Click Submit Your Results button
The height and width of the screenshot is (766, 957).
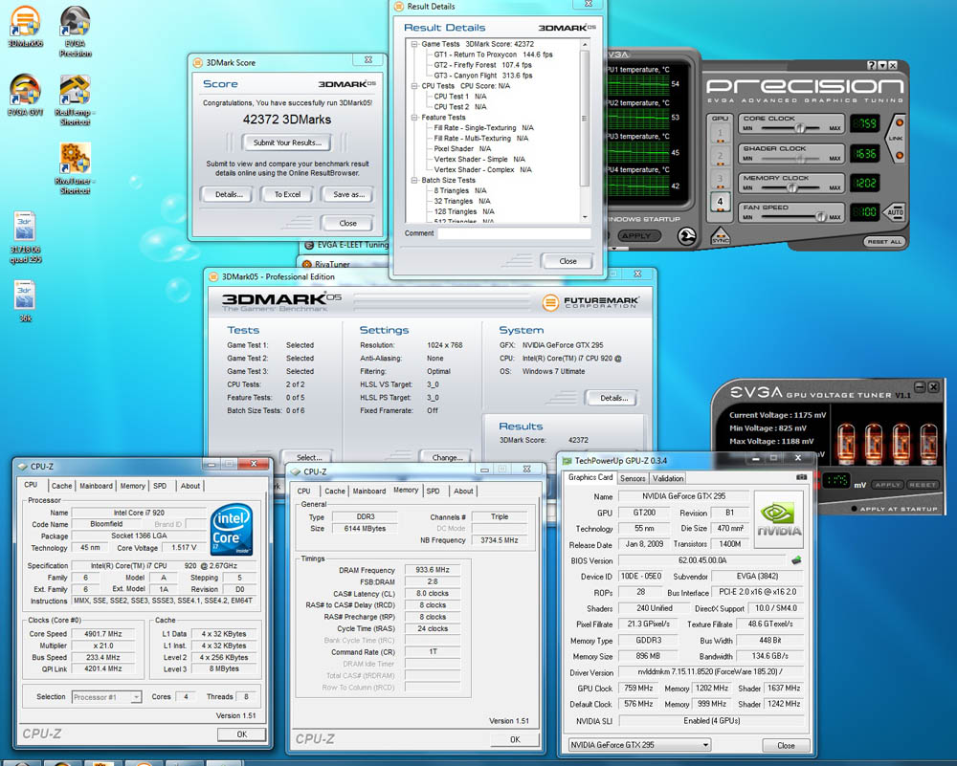click(287, 142)
